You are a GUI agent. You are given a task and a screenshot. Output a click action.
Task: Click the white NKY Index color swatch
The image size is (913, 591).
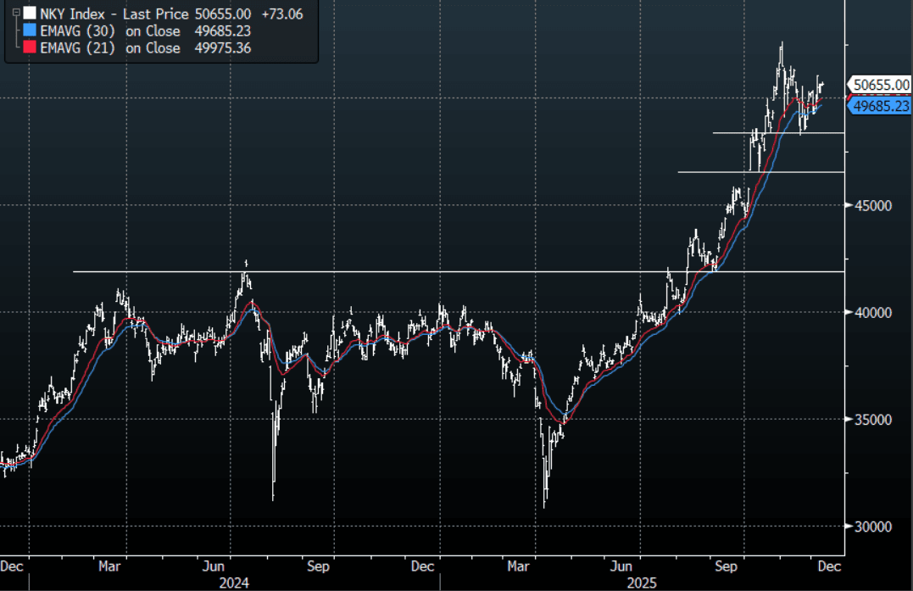31,14
